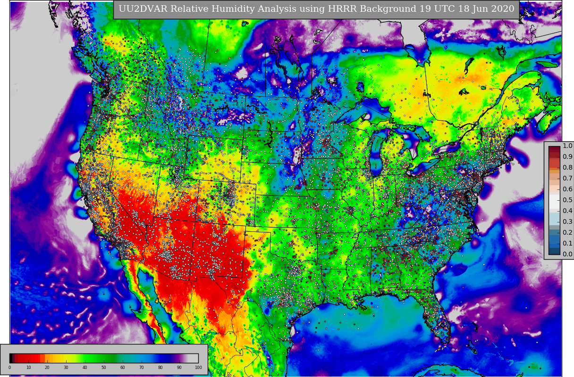Click the 50 tick label on humidity colorbar
Screen dimensions: 574x377
click(x=104, y=368)
